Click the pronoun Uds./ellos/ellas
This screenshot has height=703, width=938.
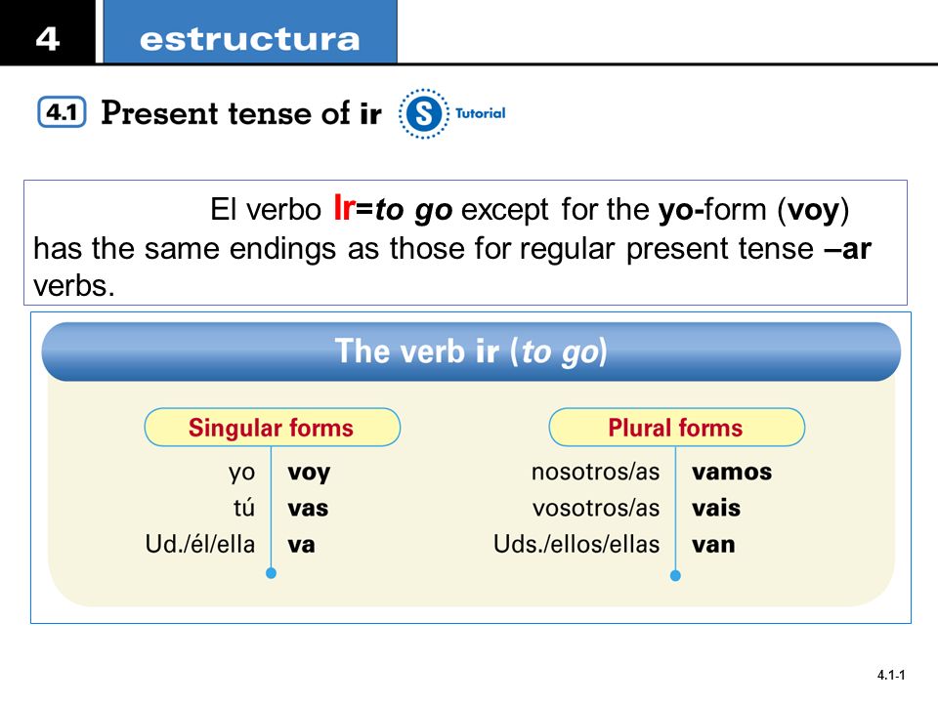[x=576, y=545]
